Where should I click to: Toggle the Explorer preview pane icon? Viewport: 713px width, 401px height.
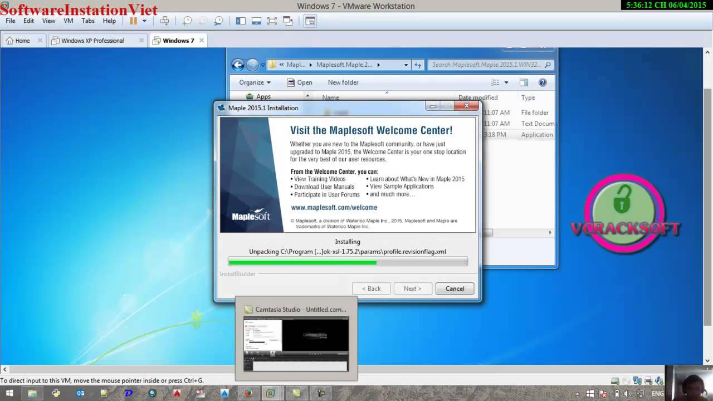[524, 82]
